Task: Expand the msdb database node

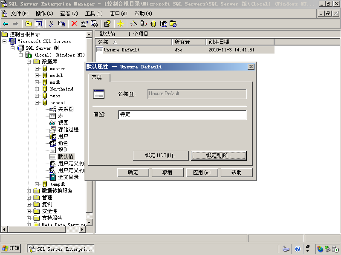Action: [37, 82]
